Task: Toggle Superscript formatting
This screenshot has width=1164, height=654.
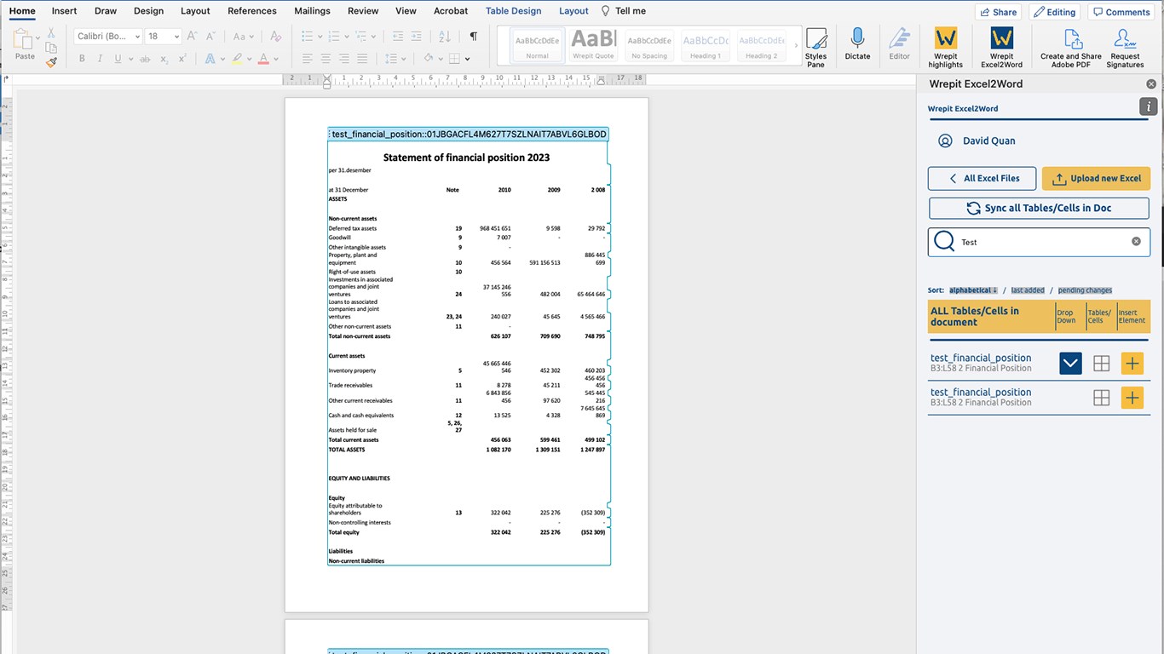Action: tap(182, 59)
